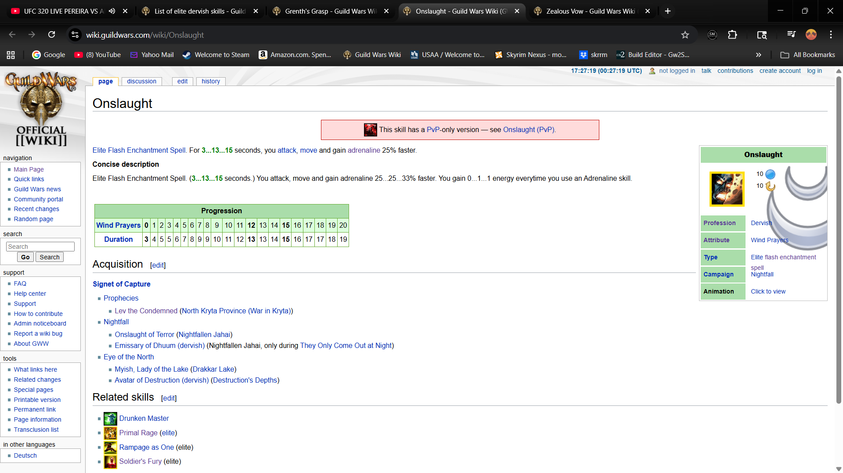Viewport: 843px width, 473px height.
Task: Open the YouTube bookmark
Action: coord(97,55)
